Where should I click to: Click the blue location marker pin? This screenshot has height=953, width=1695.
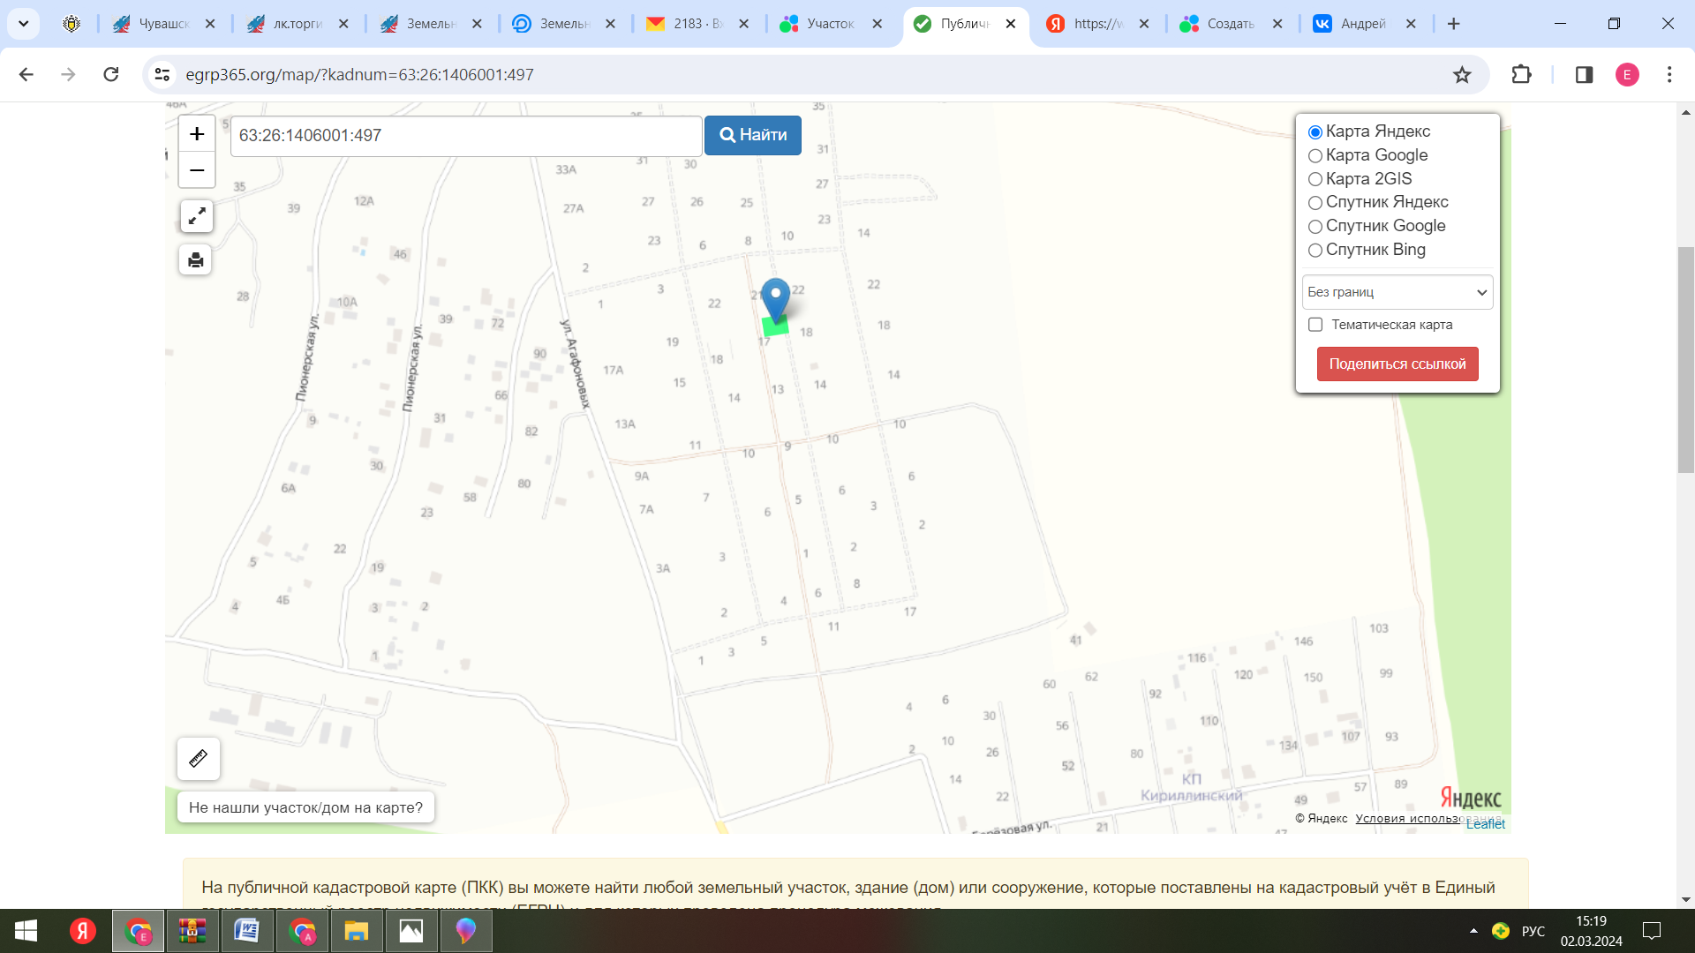775,297
